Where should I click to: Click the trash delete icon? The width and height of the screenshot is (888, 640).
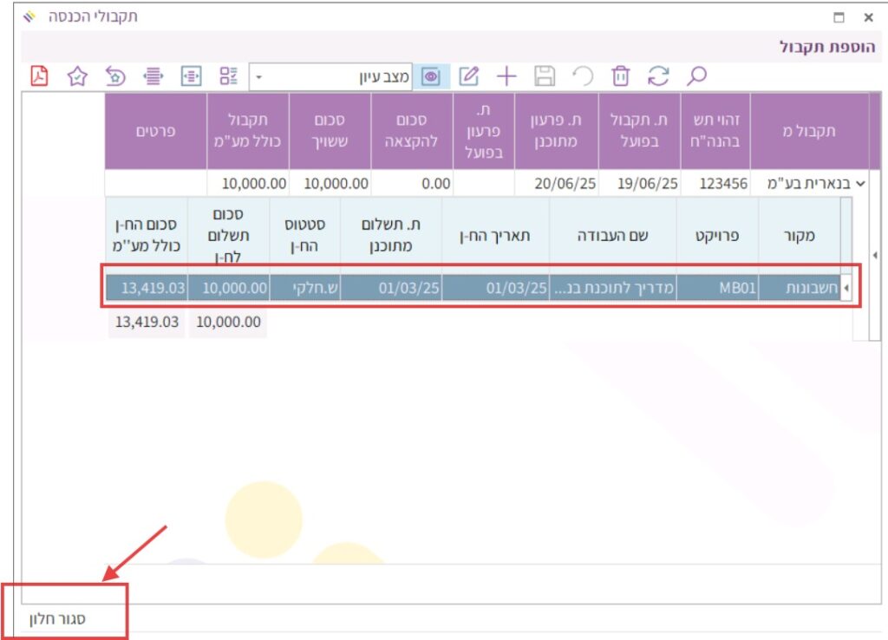coord(621,76)
